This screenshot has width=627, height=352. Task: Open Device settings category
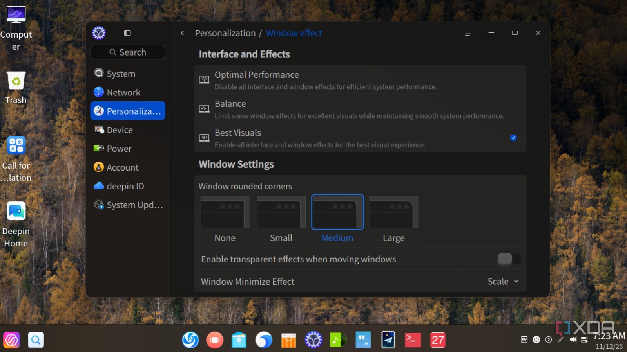pyautogui.click(x=128, y=130)
